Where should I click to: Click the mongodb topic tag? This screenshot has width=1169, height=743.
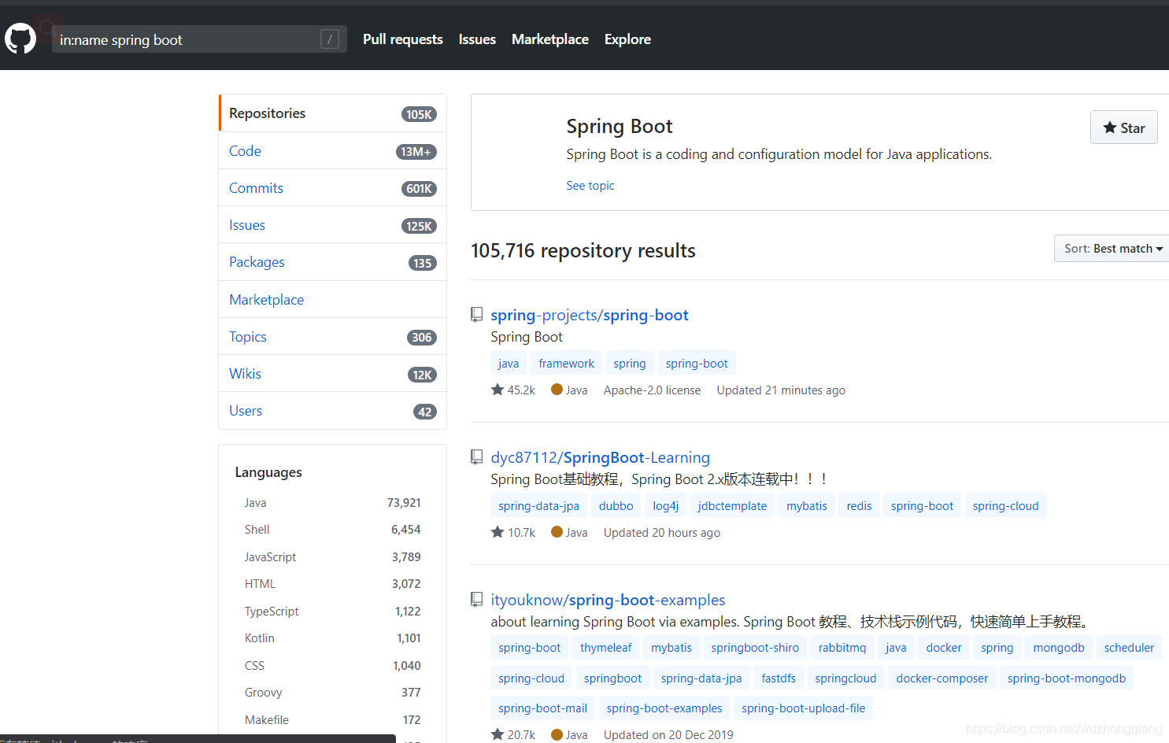tap(1059, 648)
